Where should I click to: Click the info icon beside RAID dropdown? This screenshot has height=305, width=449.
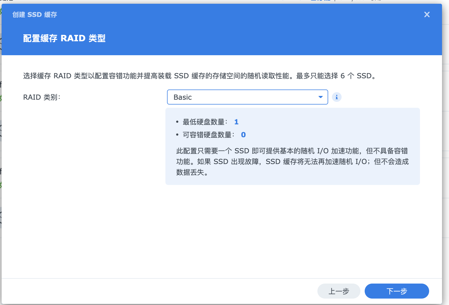coord(336,97)
